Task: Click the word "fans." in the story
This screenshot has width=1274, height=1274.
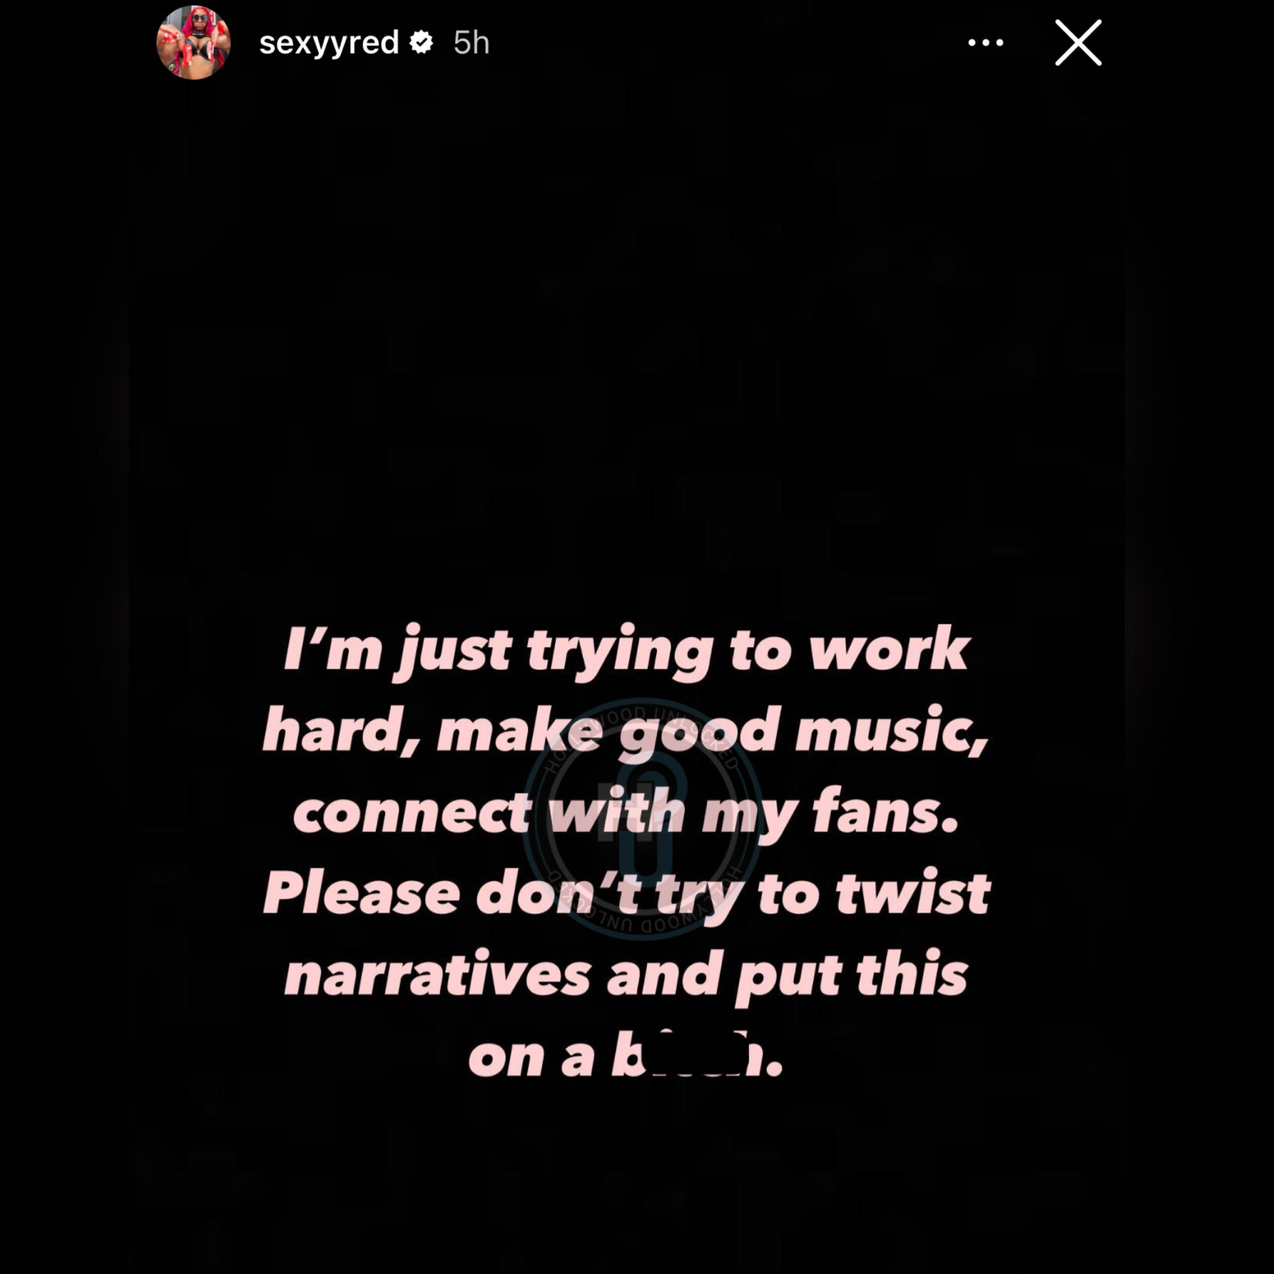Action: tap(885, 813)
